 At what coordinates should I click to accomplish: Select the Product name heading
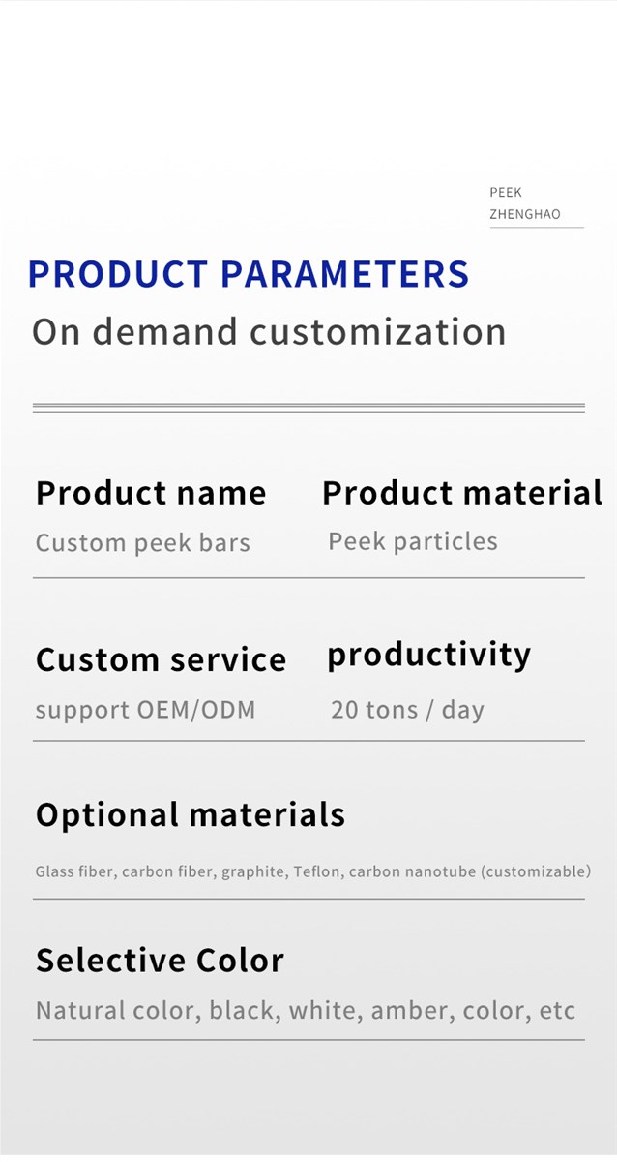(151, 493)
